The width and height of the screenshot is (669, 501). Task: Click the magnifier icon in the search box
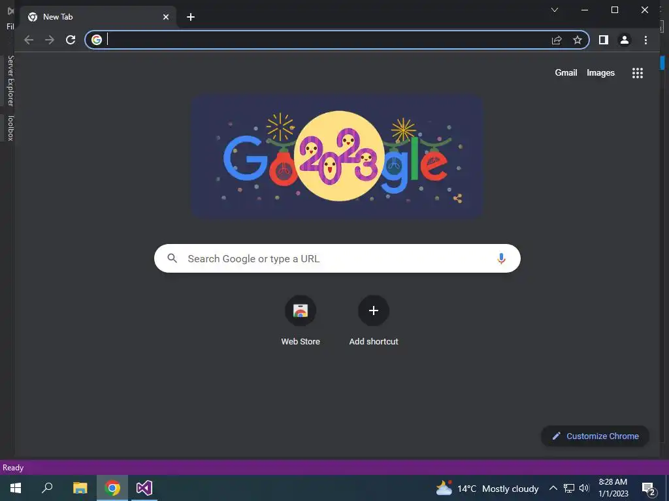click(x=172, y=258)
